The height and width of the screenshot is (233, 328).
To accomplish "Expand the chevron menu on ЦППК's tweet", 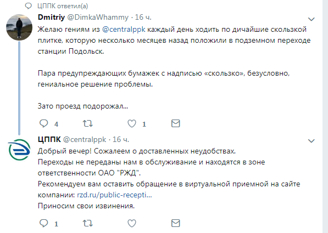I will (x=312, y=141).
